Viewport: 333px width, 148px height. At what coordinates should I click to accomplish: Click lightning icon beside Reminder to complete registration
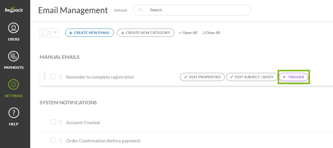pyautogui.click(x=61, y=77)
